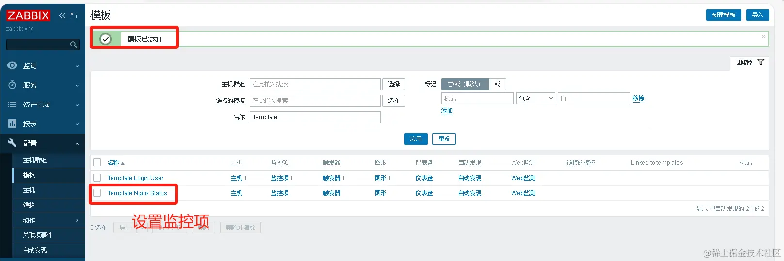Click 选择 next to 链接的模板 field
The height and width of the screenshot is (261, 784).
[394, 101]
